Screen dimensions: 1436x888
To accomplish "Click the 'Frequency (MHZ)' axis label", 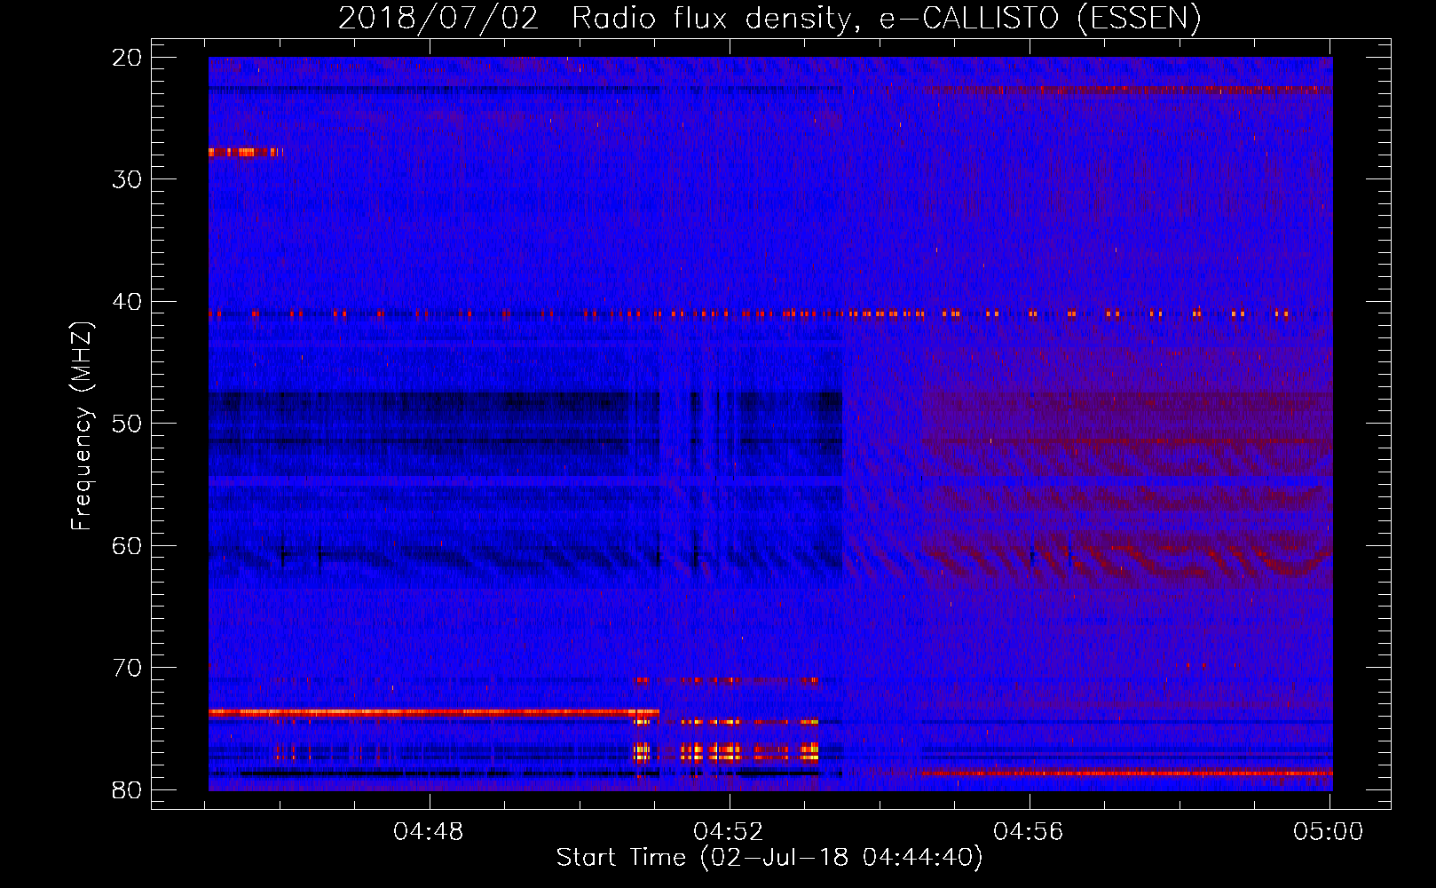I will pyautogui.click(x=82, y=425).
